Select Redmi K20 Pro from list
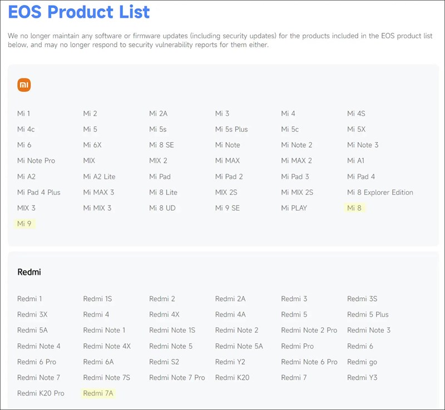 pos(41,393)
